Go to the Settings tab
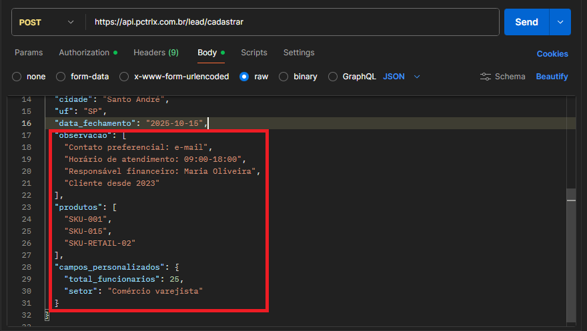This screenshot has height=331, width=587. [x=299, y=53]
